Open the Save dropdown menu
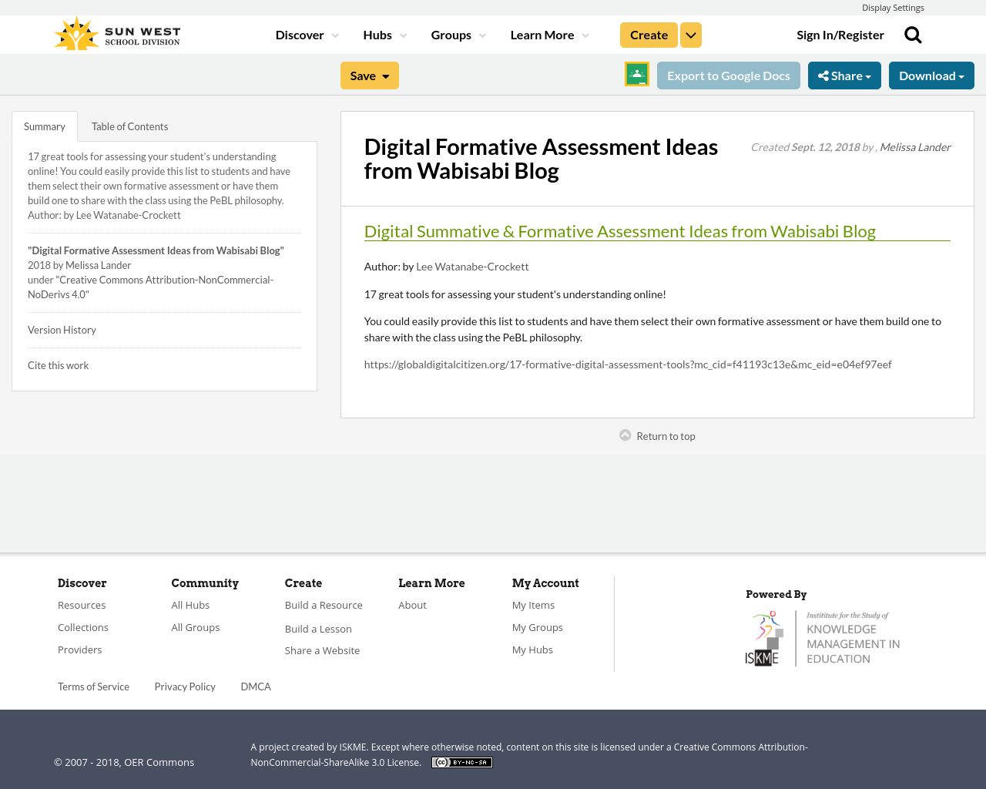 369,74
